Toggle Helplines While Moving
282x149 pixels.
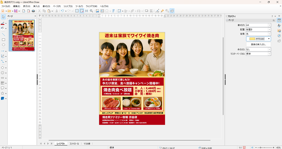tap(87, 11)
